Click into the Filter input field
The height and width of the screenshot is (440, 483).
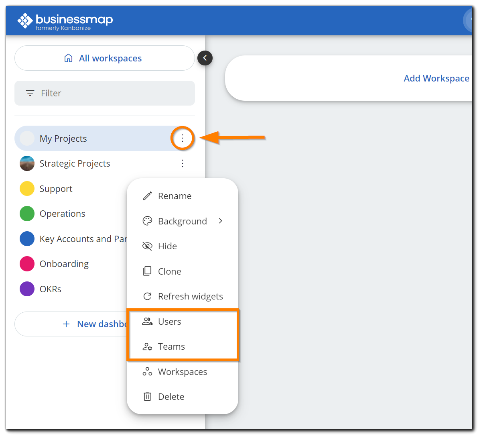pyautogui.click(x=104, y=93)
